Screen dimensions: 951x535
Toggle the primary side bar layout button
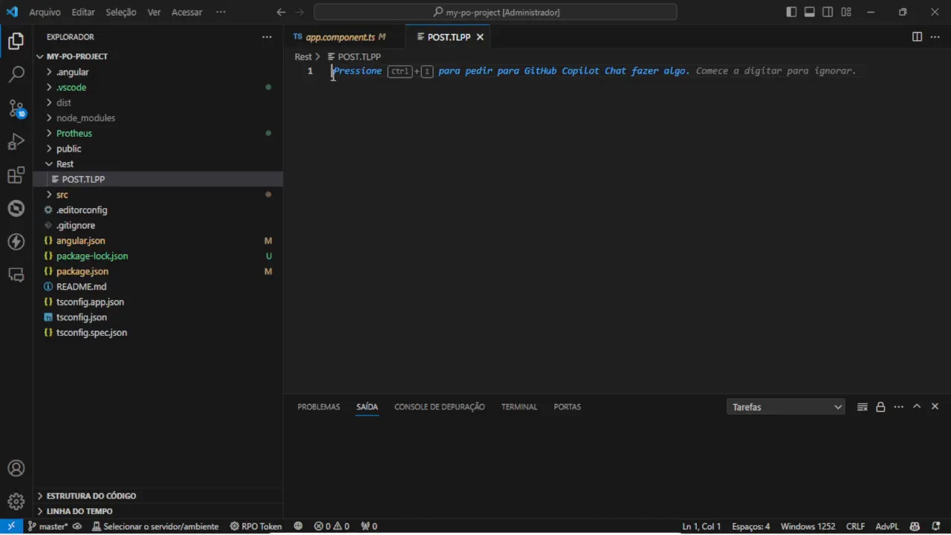pos(791,12)
